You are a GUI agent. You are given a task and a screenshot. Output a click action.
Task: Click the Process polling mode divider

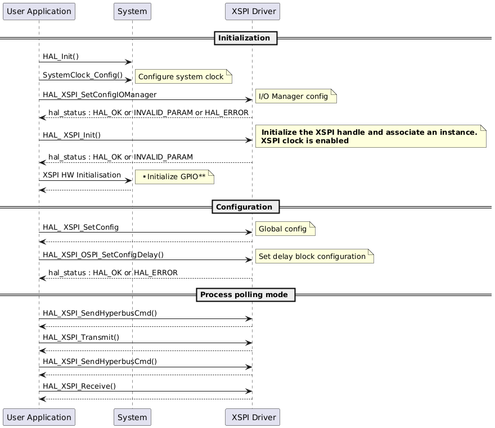tap(245, 294)
